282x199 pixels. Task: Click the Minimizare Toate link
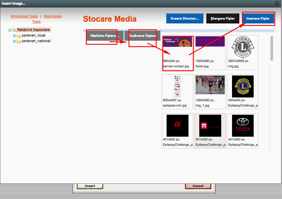(24, 16)
